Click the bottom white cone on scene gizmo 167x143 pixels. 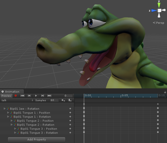[159, 15]
